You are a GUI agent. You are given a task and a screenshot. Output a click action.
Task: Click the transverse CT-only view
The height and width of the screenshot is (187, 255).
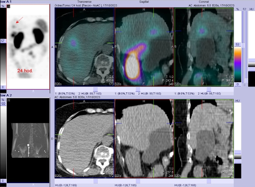click(x=84, y=138)
